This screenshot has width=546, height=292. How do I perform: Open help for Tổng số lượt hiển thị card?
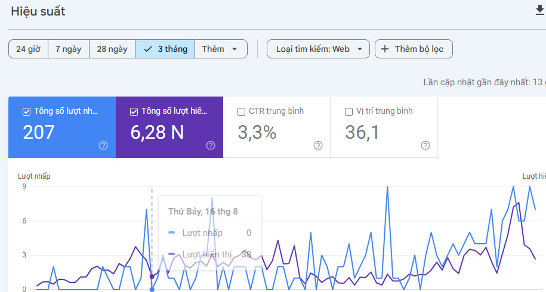(210, 145)
